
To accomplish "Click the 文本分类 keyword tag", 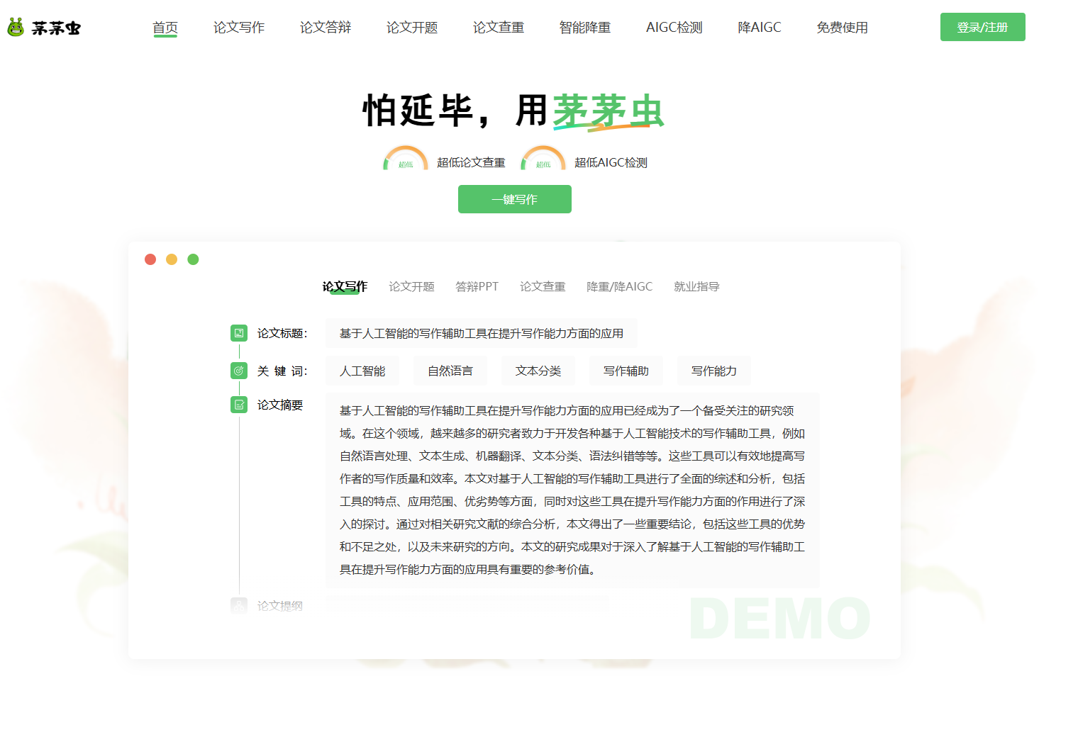I will click(538, 371).
